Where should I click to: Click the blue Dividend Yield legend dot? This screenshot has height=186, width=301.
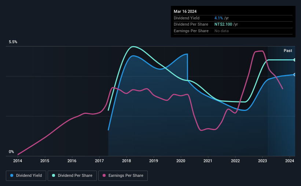(x=12, y=175)
